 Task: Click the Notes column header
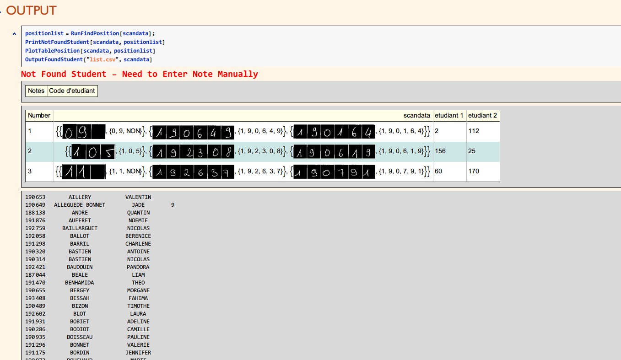[x=36, y=91]
